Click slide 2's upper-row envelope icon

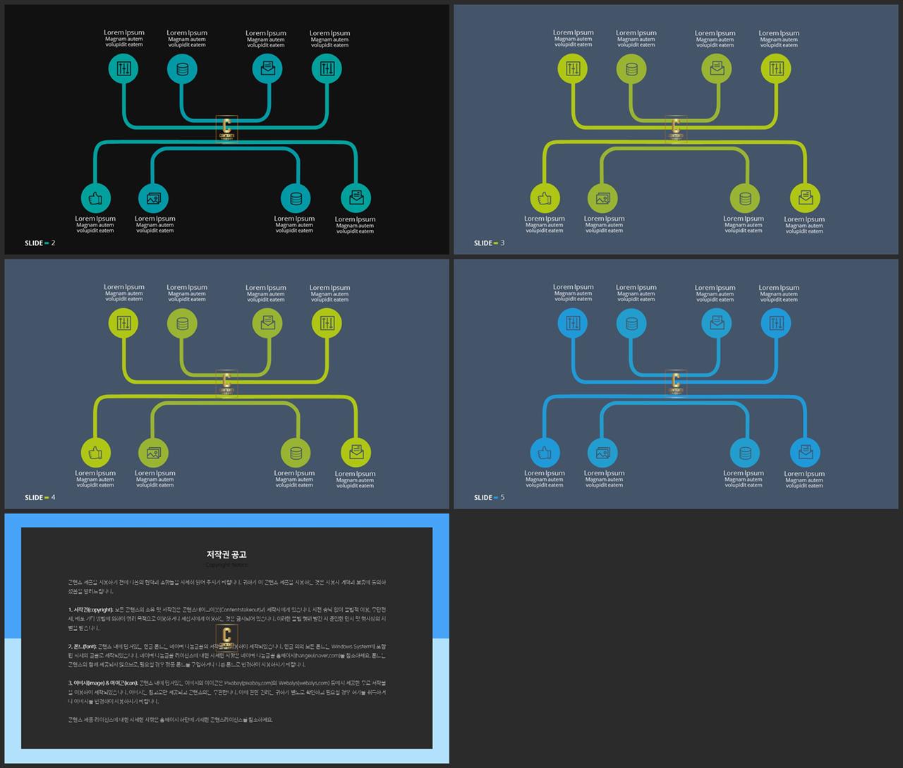click(267, 69)
